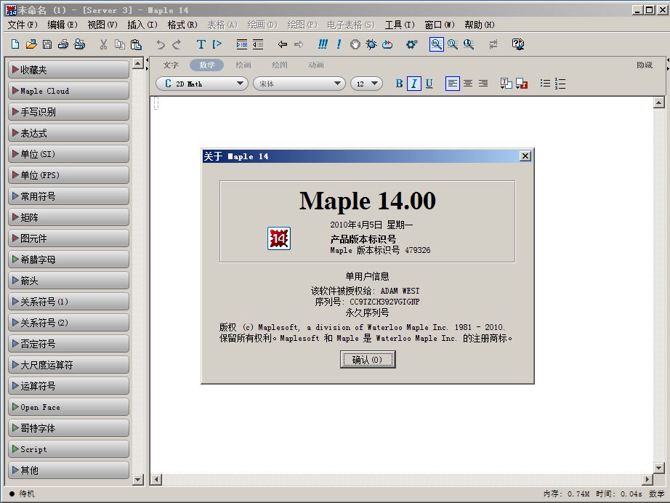Insert text mode with the T icon
The image size is (670, 503).
(x=201, y=44)
